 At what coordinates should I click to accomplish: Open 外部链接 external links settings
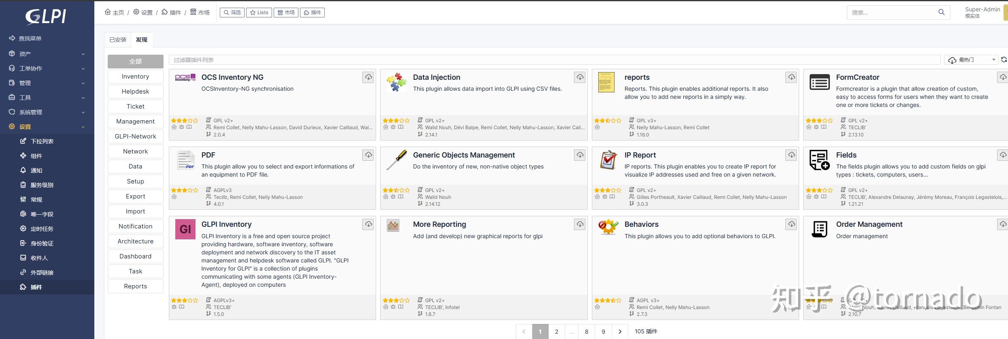42,273
